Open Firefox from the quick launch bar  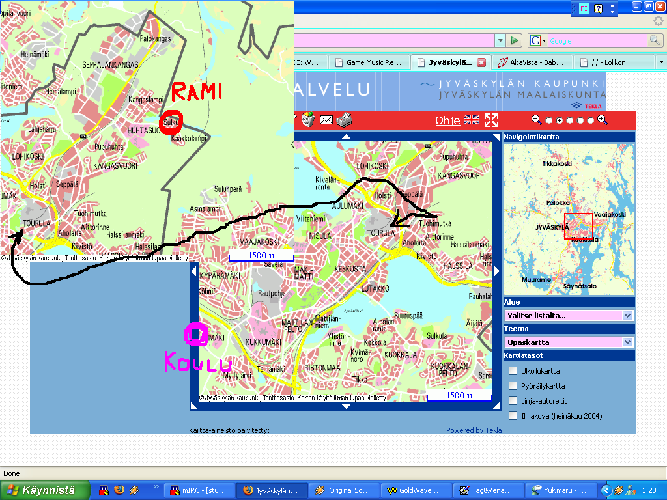coord(119,490)
